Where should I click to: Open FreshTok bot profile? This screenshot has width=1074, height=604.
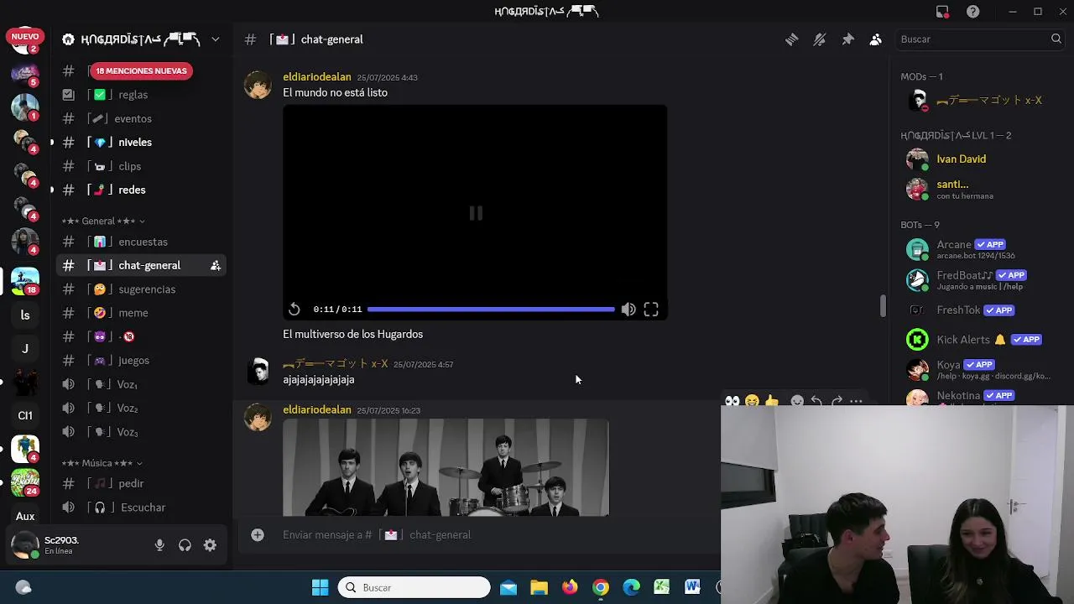pos(975,310)
